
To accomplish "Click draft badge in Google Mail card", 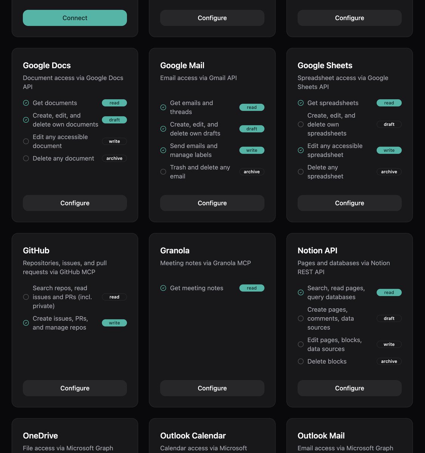I will click(252, 129).
